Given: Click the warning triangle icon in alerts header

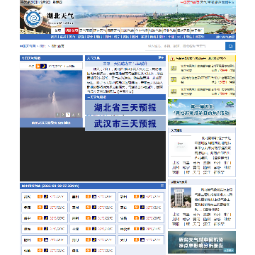Looking at the screenshot, I should pyautogui.click(x=173, y=58).
